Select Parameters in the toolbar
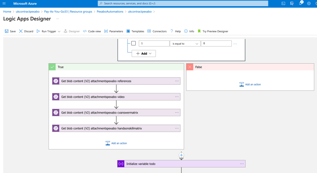This screenshot has height=173, width=317. pos(114,31)
